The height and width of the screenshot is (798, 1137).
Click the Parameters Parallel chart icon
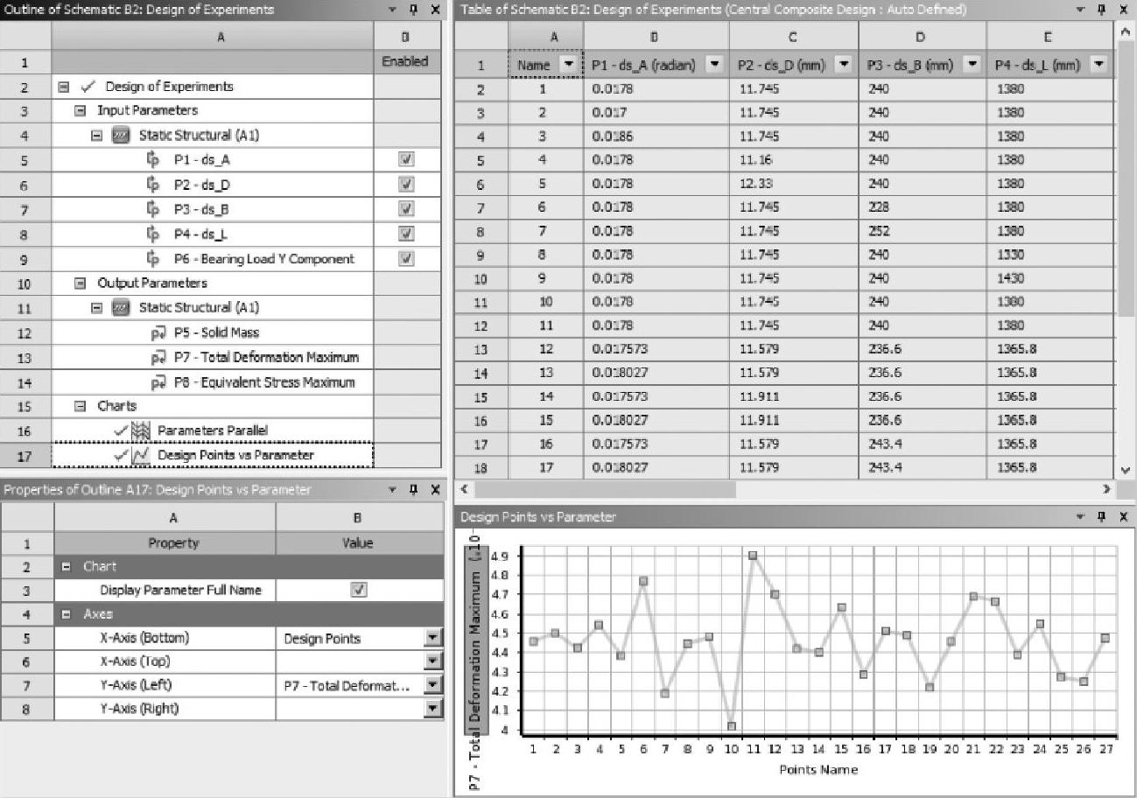click(141, 430)
